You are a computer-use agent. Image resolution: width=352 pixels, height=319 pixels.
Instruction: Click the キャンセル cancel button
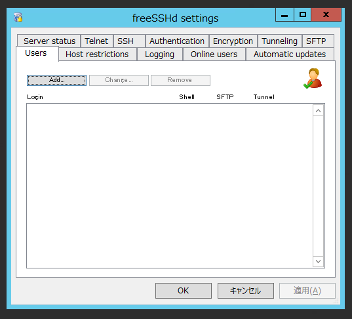coord(246,291)
